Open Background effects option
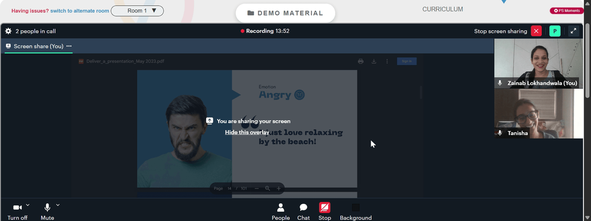This screenshot has width=591, height=221. click(x=355, y=212)
